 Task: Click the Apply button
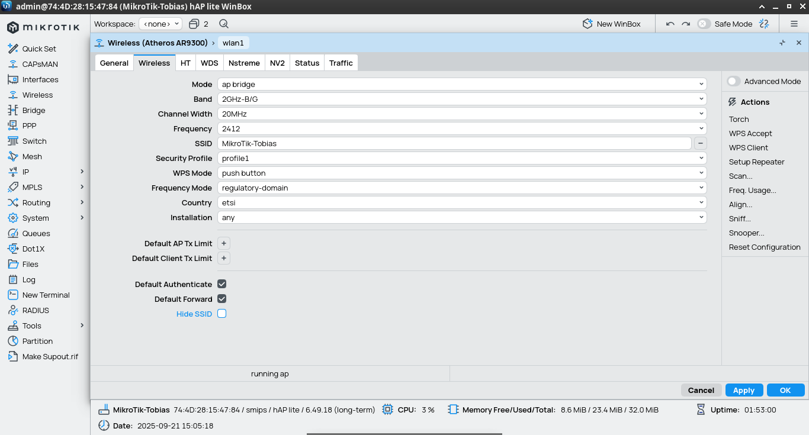pos(744,390)
